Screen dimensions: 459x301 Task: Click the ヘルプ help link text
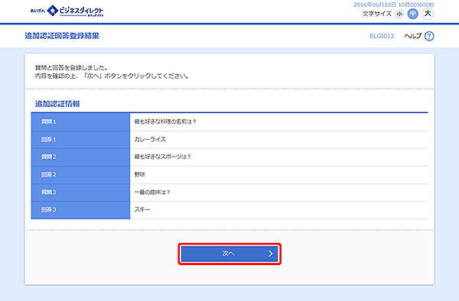(x=413, y=36)
